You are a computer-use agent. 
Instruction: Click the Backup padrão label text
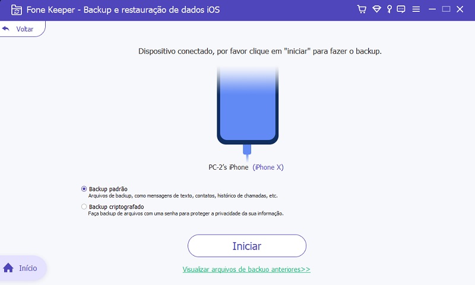(x=108, y=189)
